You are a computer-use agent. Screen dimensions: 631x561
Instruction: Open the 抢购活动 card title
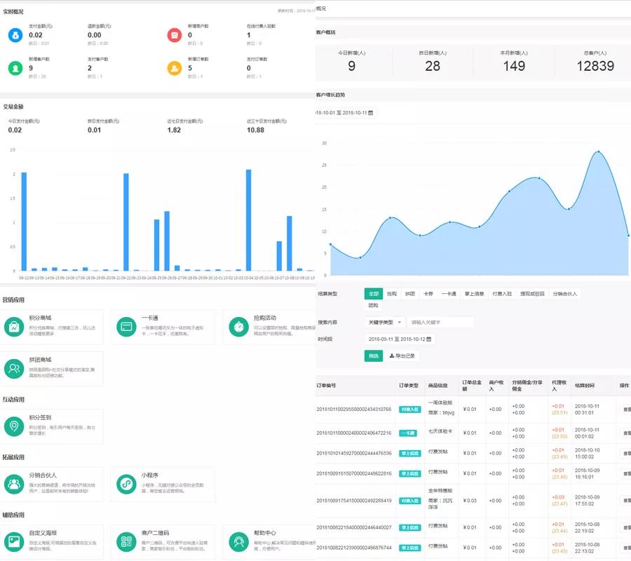click(264, 318)
